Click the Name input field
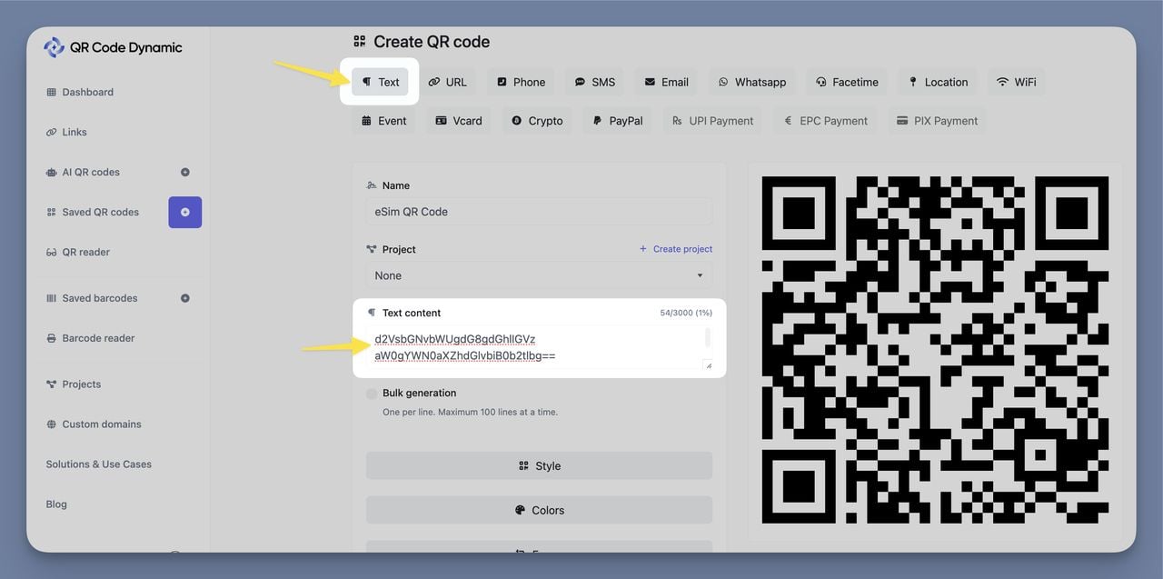This screenshot has width=1163, height=579. pos(539,212)
